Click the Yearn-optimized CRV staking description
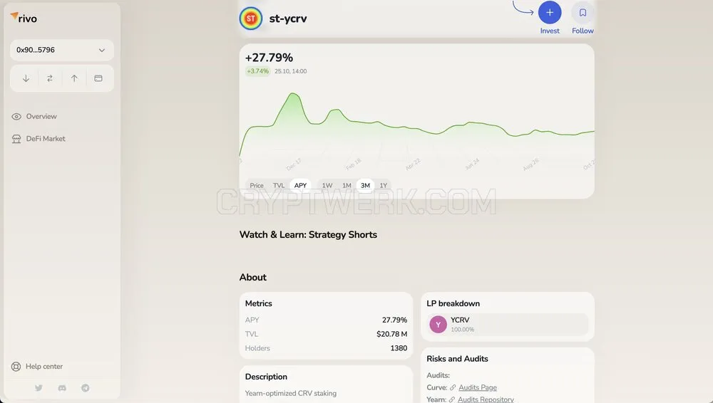 [291, 394]
